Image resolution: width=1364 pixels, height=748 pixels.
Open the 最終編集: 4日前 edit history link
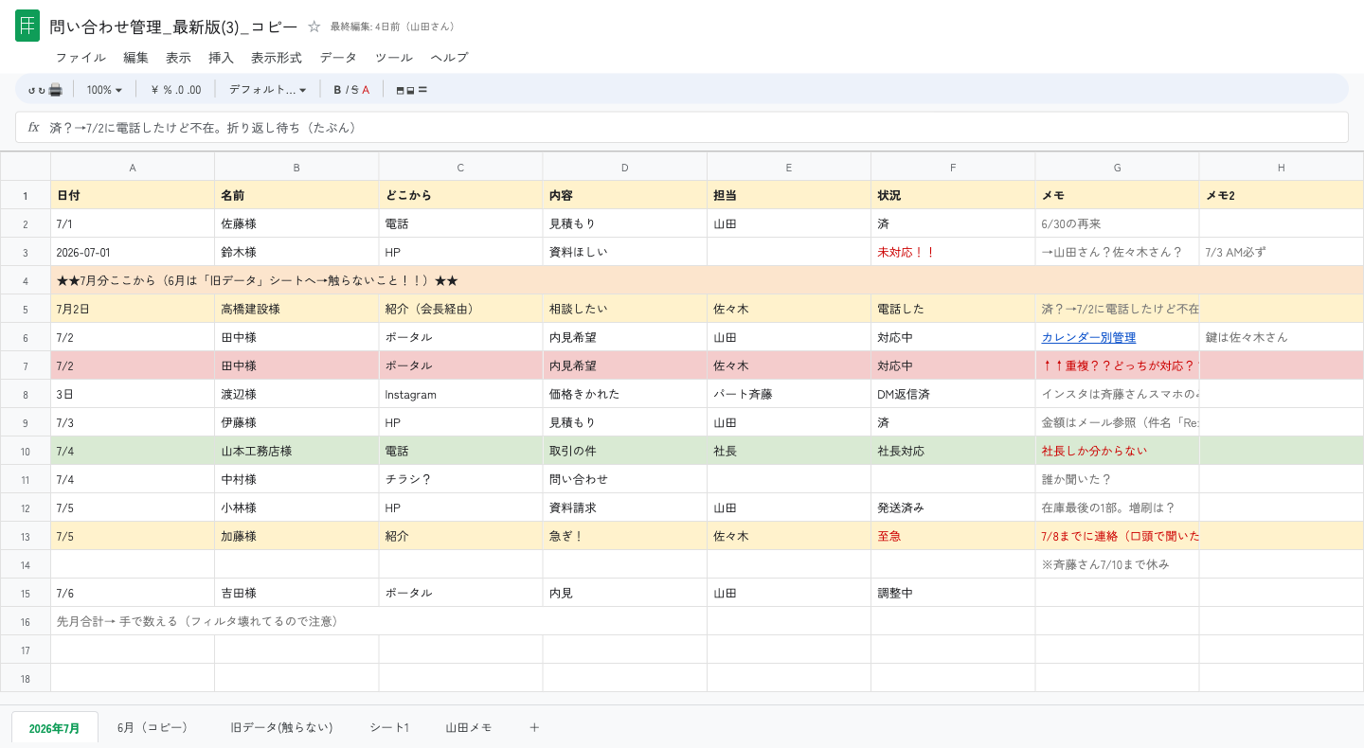click(x=394, y=27)
